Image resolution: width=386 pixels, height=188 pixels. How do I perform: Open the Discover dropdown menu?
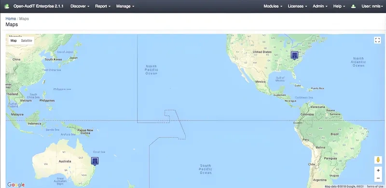[x=80, y=6]
